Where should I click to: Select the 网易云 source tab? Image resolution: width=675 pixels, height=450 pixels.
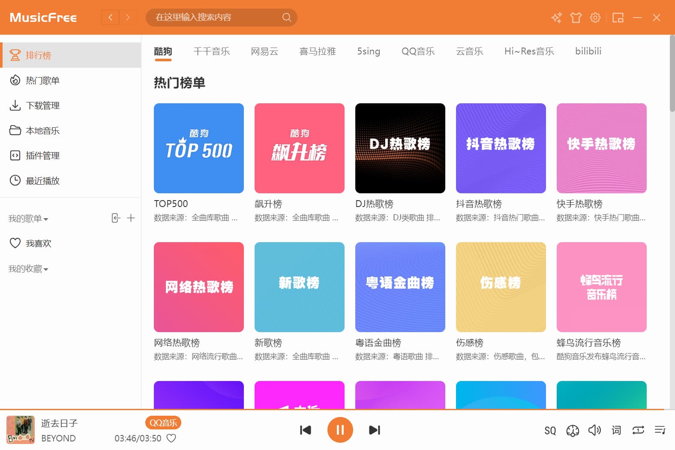264,51
